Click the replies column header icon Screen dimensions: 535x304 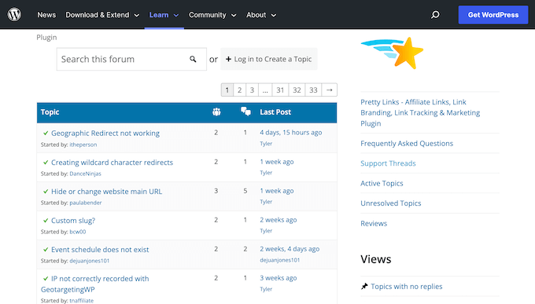245,111
